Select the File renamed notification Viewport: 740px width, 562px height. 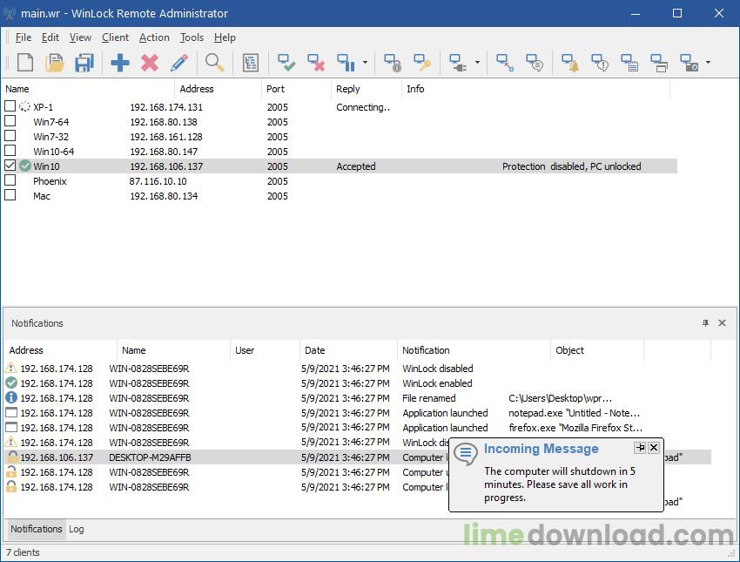coord(429,398)
